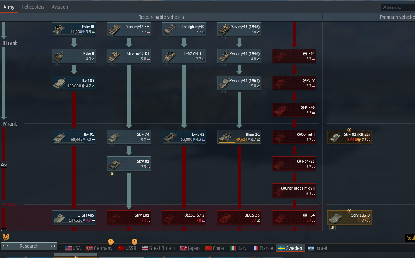Select the Lvkv 42 vehicle card
Screen dimensions: 415x258
(x=184, y=137)
